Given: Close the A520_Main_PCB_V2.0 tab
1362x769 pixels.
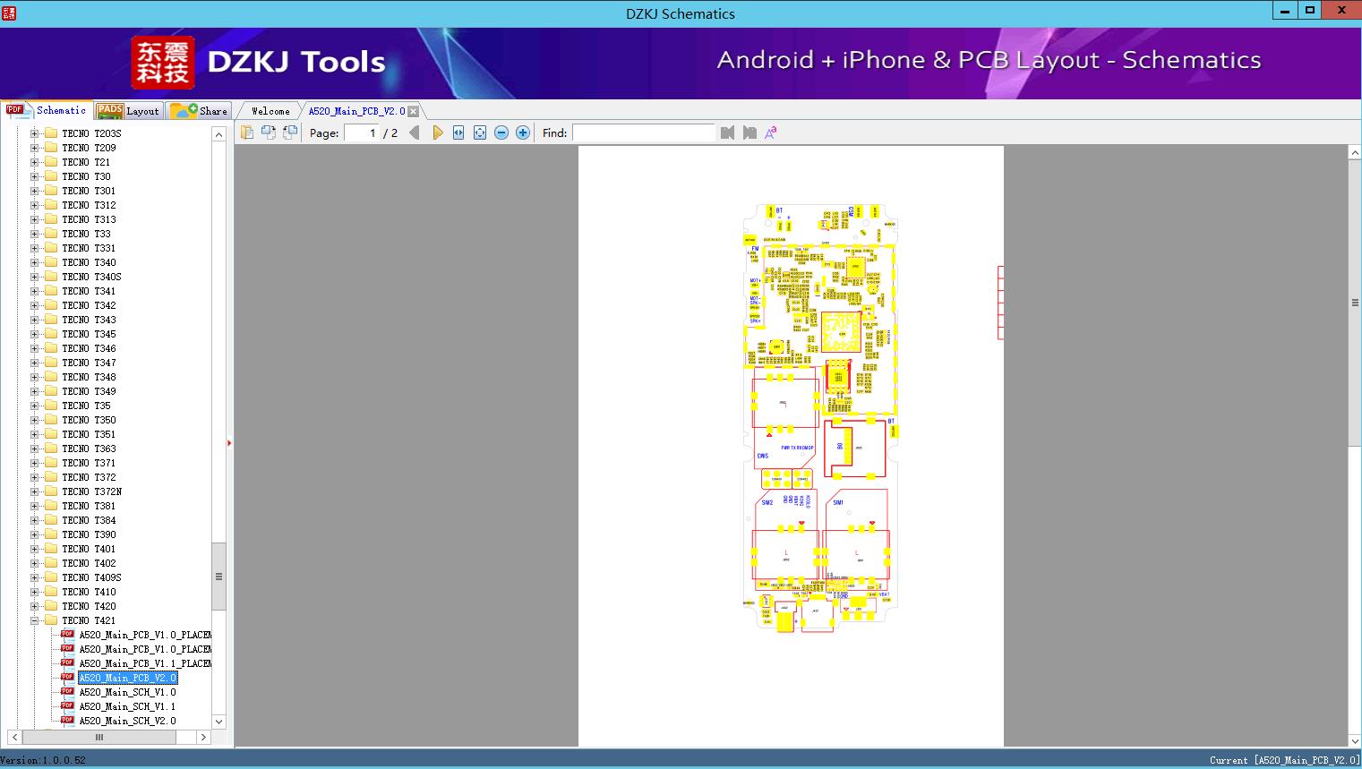Looking at the screenshot, I should pos(414,111).
